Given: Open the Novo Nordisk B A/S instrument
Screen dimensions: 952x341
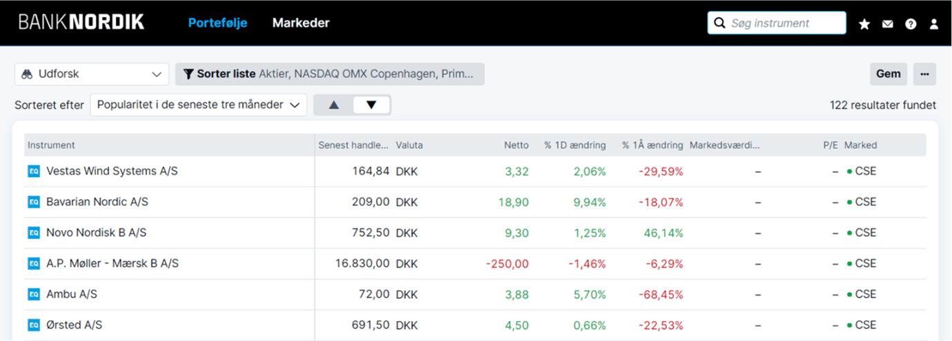Looking at the screenshot, I should click(x=96, y=233).
